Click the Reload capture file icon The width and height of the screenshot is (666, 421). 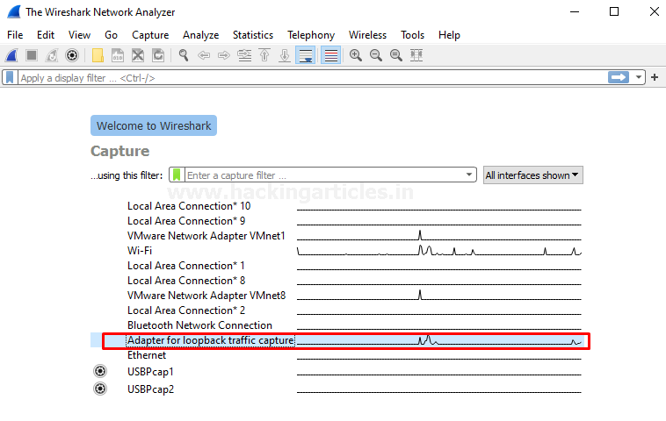pos(158,55)
